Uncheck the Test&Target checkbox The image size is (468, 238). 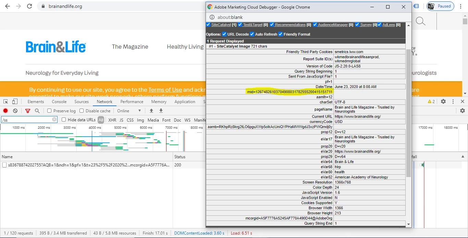[x=240, y=25]
